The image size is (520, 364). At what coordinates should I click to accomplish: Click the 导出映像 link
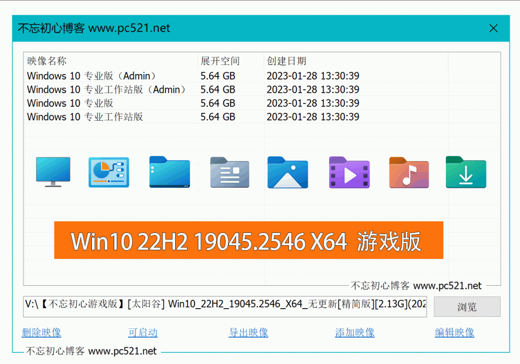248,332
